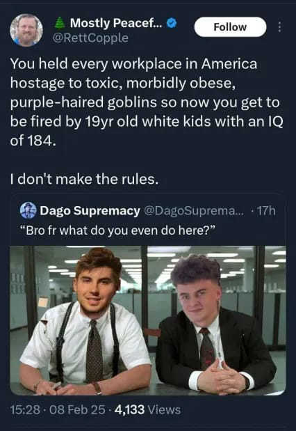
Task: Open quoted text "Bro fr what do you even do here?"
Action: (x=117, y=230)
